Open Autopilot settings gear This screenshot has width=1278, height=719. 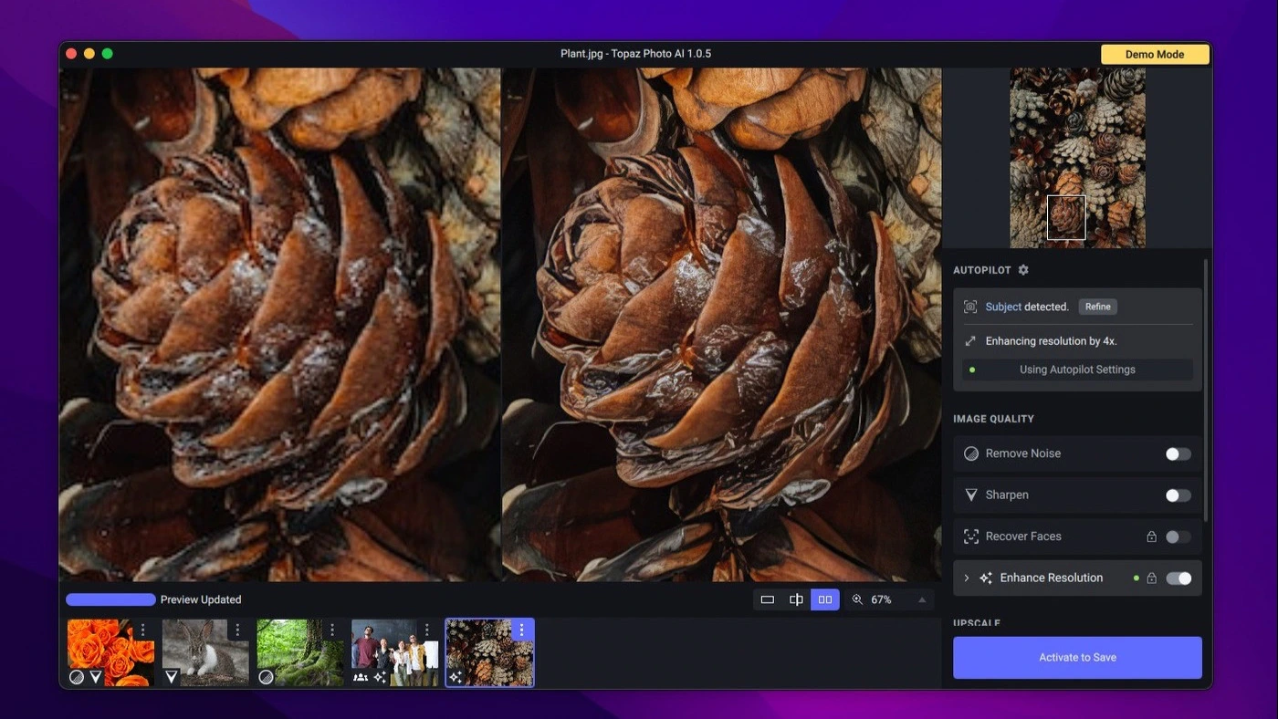click(x=1023, y=270)
